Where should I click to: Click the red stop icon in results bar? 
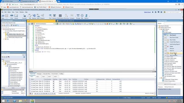[x=30, y=94]
